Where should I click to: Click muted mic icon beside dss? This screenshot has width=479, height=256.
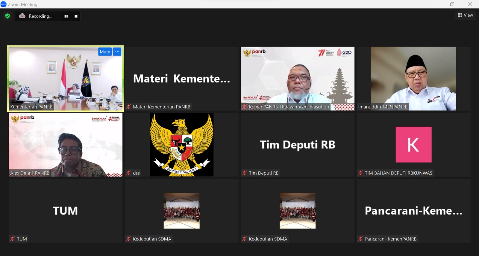[x=129, y=173]
